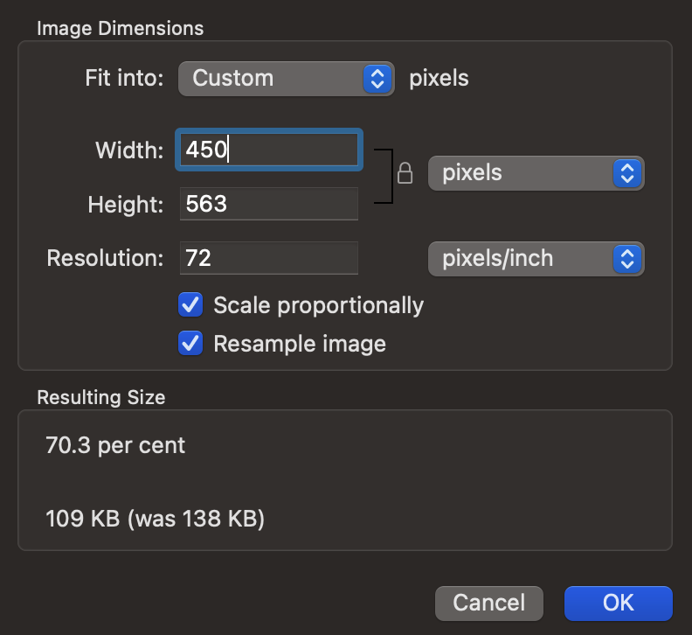This screenshot has width=692, height=635.
Task: Open the pixels/inch resolution unit dropdown
Action: 536,259
